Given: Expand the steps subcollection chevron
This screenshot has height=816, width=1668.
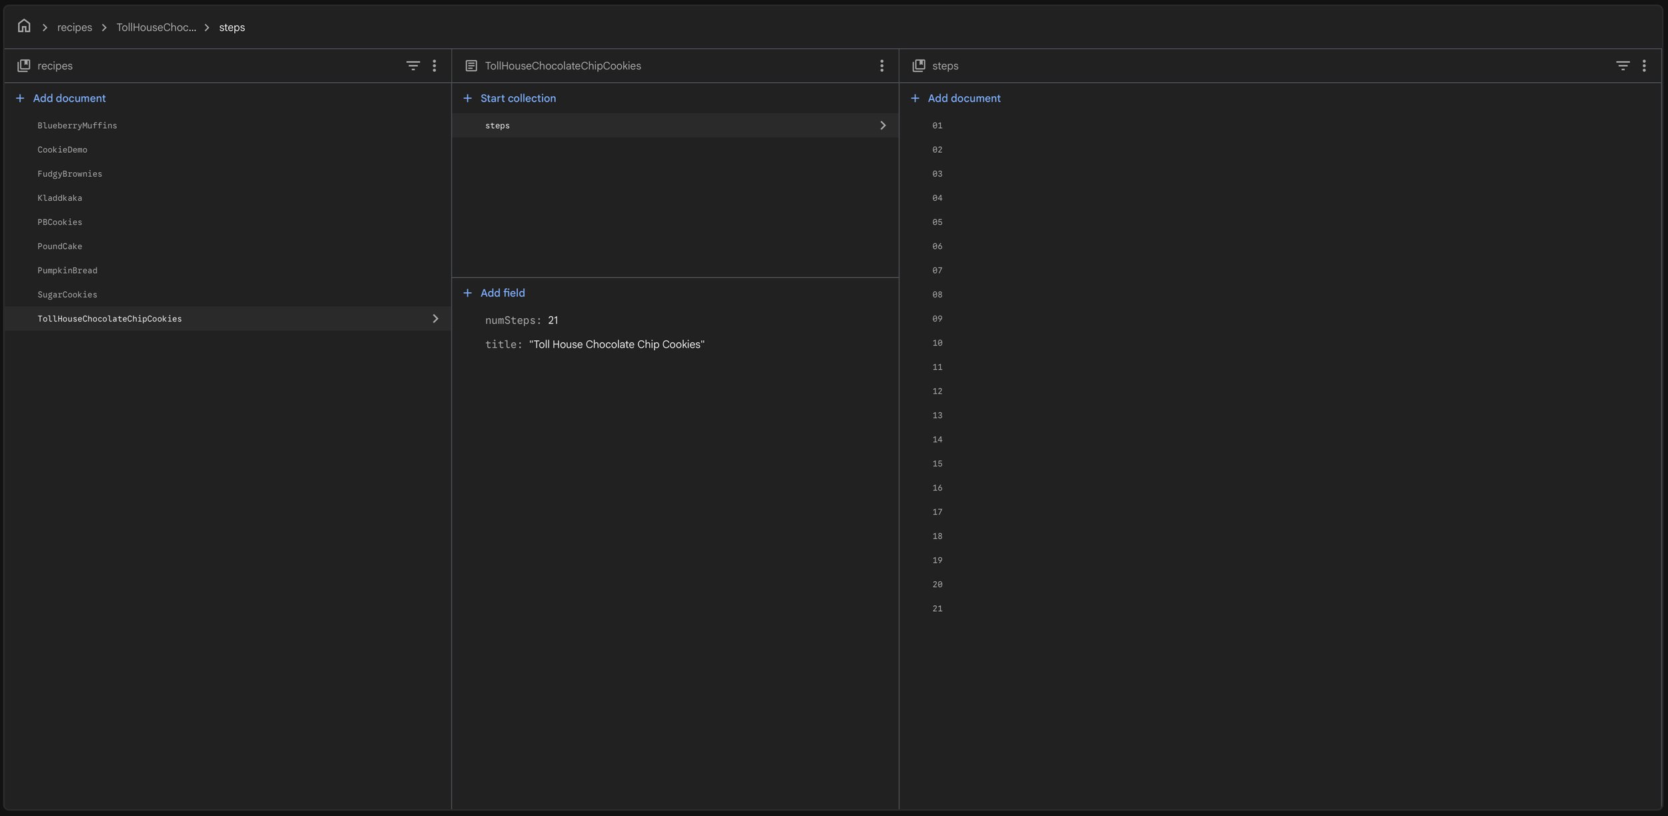Looking at the screenshot, I should pos(883,125).
